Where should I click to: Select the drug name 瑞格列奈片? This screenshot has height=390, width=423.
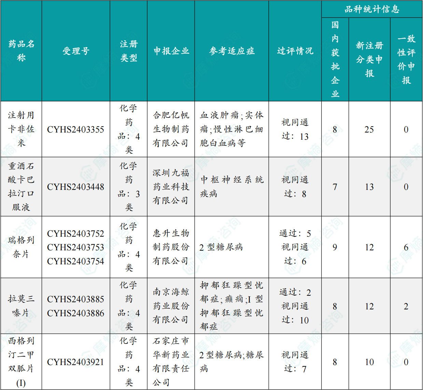tap(21, 247)
